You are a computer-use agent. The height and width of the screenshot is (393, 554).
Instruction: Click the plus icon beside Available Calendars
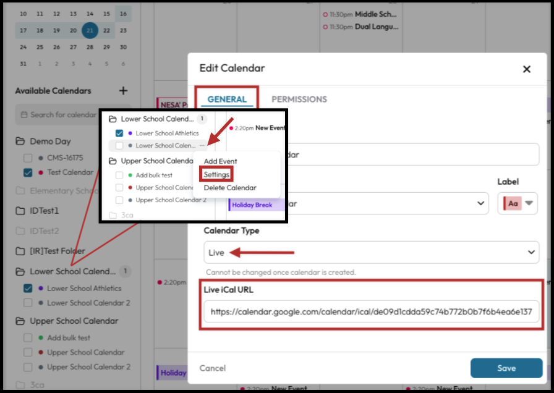[x=123, y=91]
